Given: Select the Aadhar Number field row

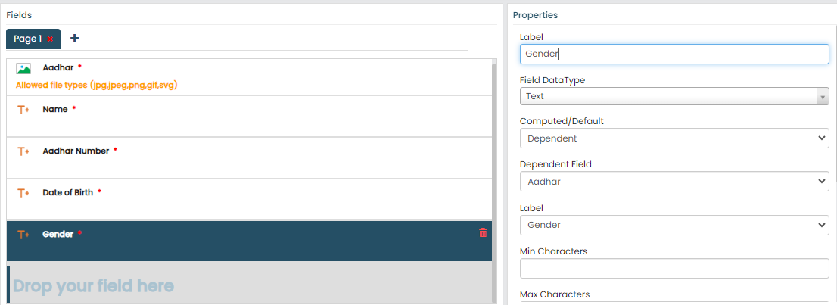Looking at the screenshot, I should (x=250, y=158).
